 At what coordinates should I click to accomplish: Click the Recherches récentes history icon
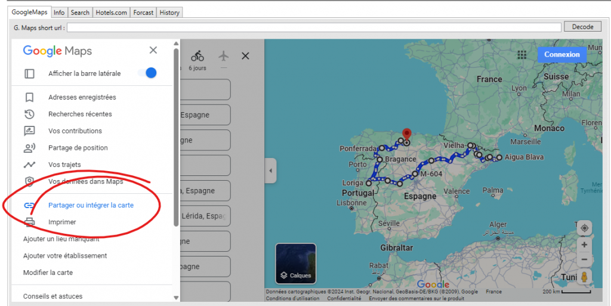[x=29, y=114]
